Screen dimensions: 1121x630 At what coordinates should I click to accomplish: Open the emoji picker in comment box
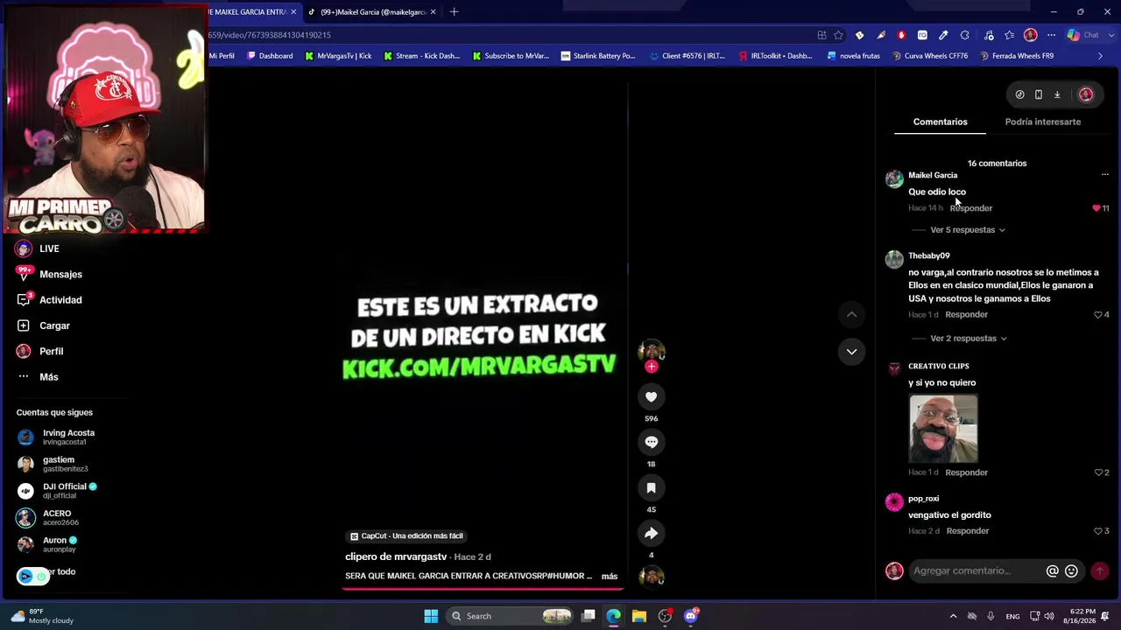click(1071, 570)
